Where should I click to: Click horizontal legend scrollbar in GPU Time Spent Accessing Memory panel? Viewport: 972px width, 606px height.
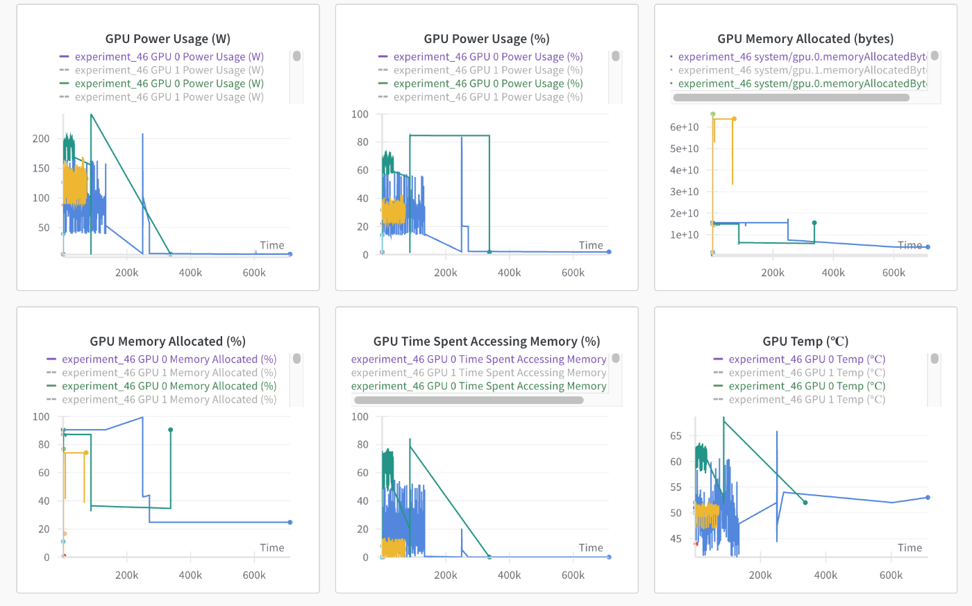[469, 401]
